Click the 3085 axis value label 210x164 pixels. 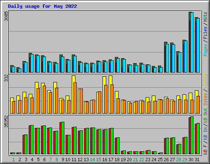coord(6,16)
